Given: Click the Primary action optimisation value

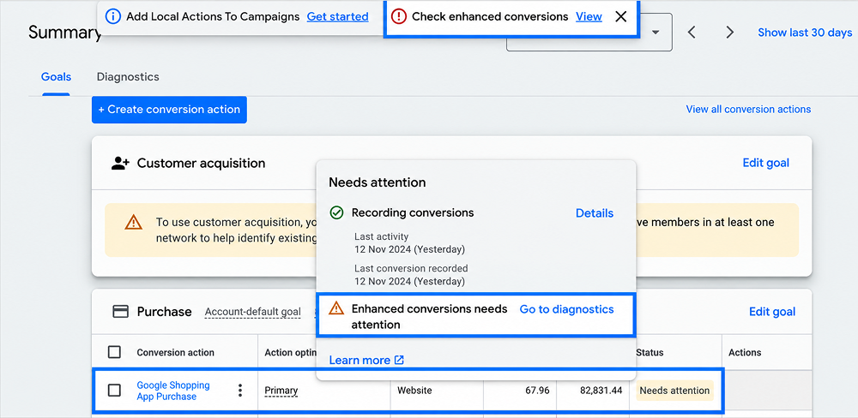Looking at the screenshot, I should [281, 391].
